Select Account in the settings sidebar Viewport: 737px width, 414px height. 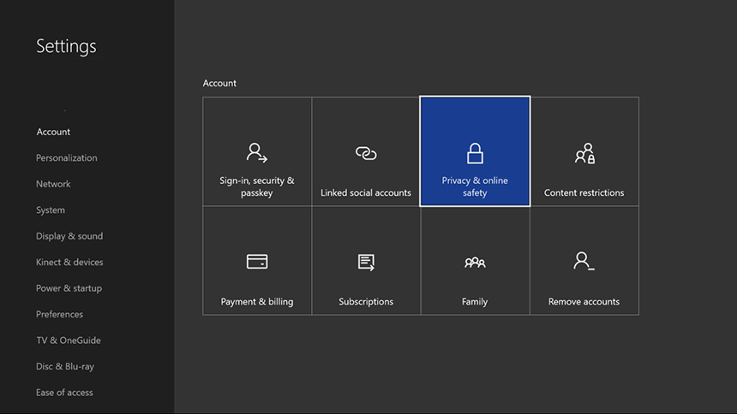(53, 132)
